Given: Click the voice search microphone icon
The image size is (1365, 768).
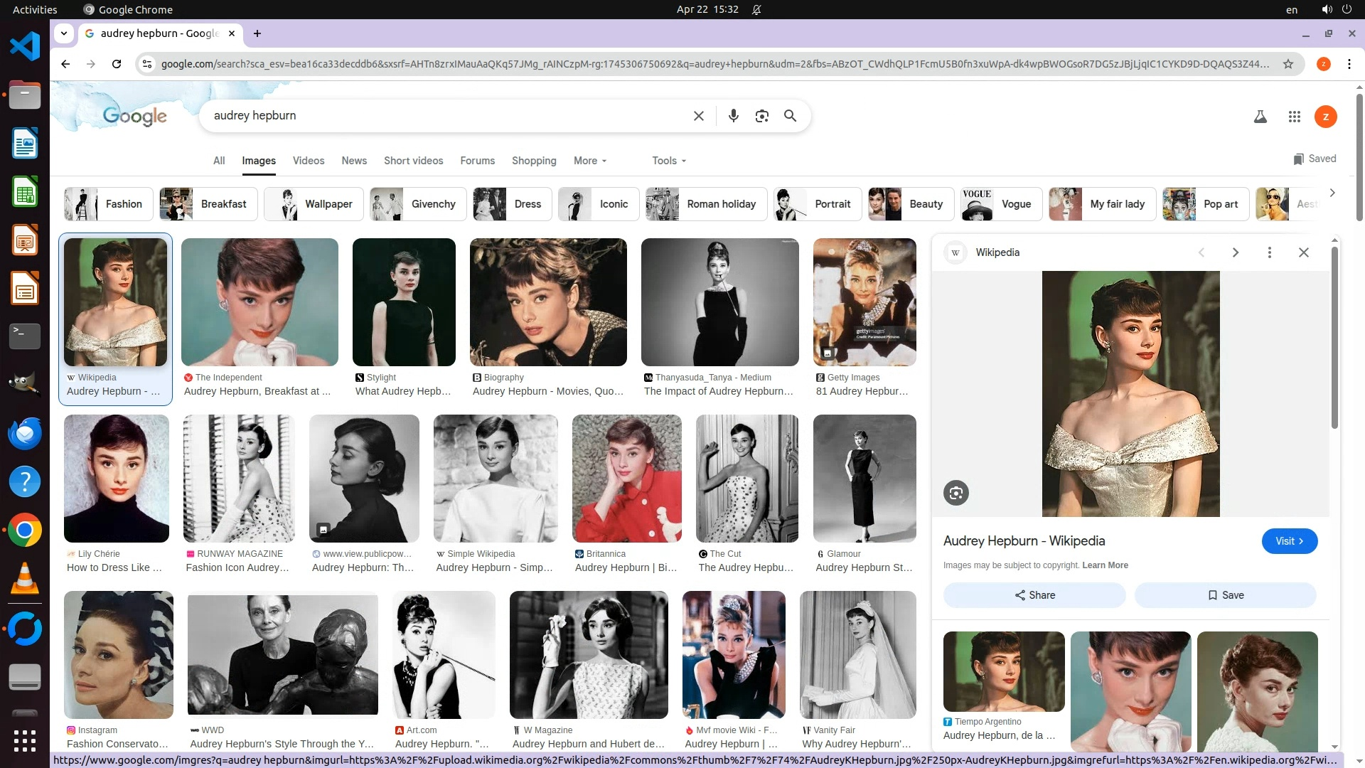Looking at the screenshot, I should 733,116.
